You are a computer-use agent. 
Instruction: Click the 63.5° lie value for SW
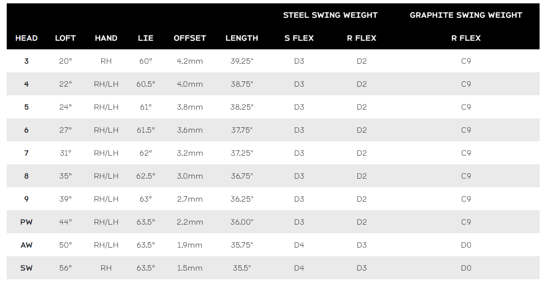pyautogui.click(x=145, y=268)
